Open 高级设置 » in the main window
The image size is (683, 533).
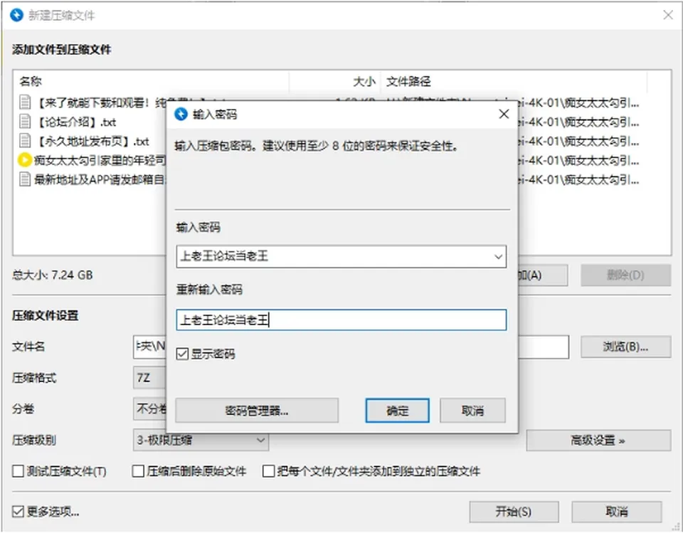coord(598,440)
